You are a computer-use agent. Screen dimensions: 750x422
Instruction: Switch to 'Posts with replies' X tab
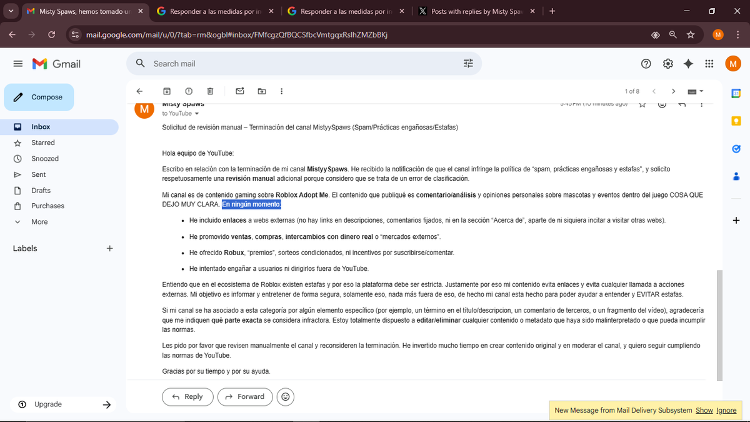477,11
